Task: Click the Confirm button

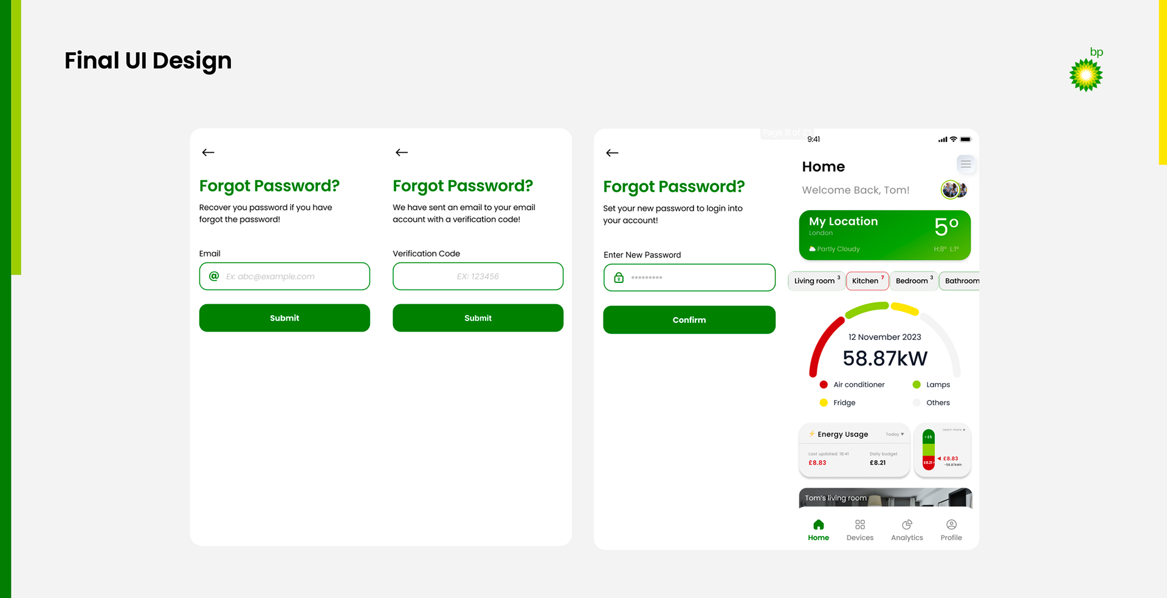Action: click(x=689, y=320)
